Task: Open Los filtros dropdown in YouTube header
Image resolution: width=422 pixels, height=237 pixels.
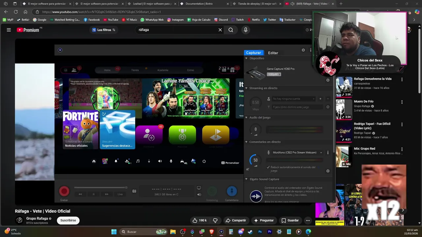Action: tap(104, 30)
